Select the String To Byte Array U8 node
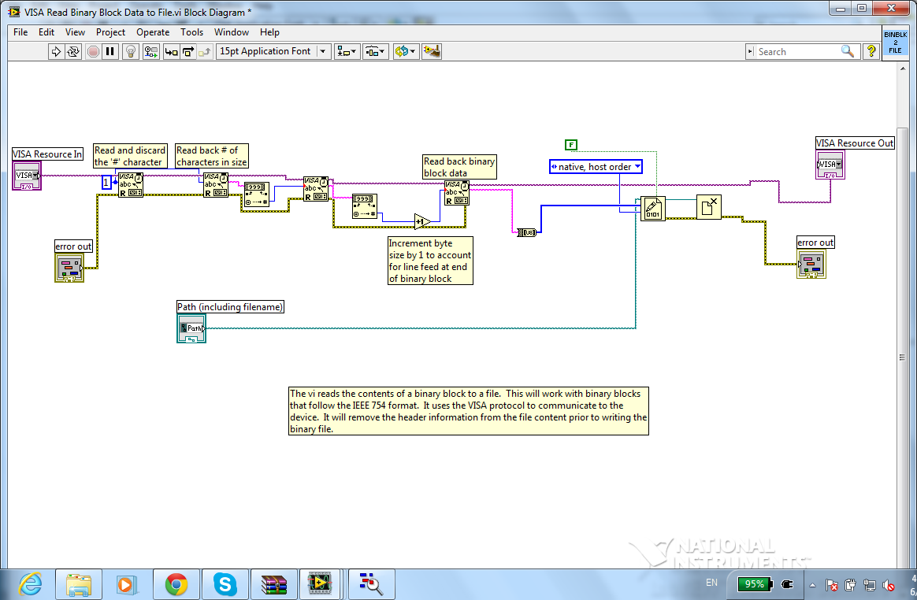This screenshot has height=600, width=917. click(526, 232)
